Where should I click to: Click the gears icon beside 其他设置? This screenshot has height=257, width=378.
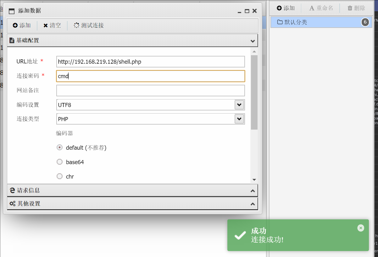tap(12, 203)
